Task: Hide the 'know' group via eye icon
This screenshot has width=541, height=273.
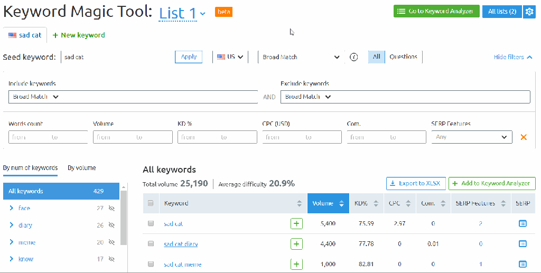Action: coord(111,259)
